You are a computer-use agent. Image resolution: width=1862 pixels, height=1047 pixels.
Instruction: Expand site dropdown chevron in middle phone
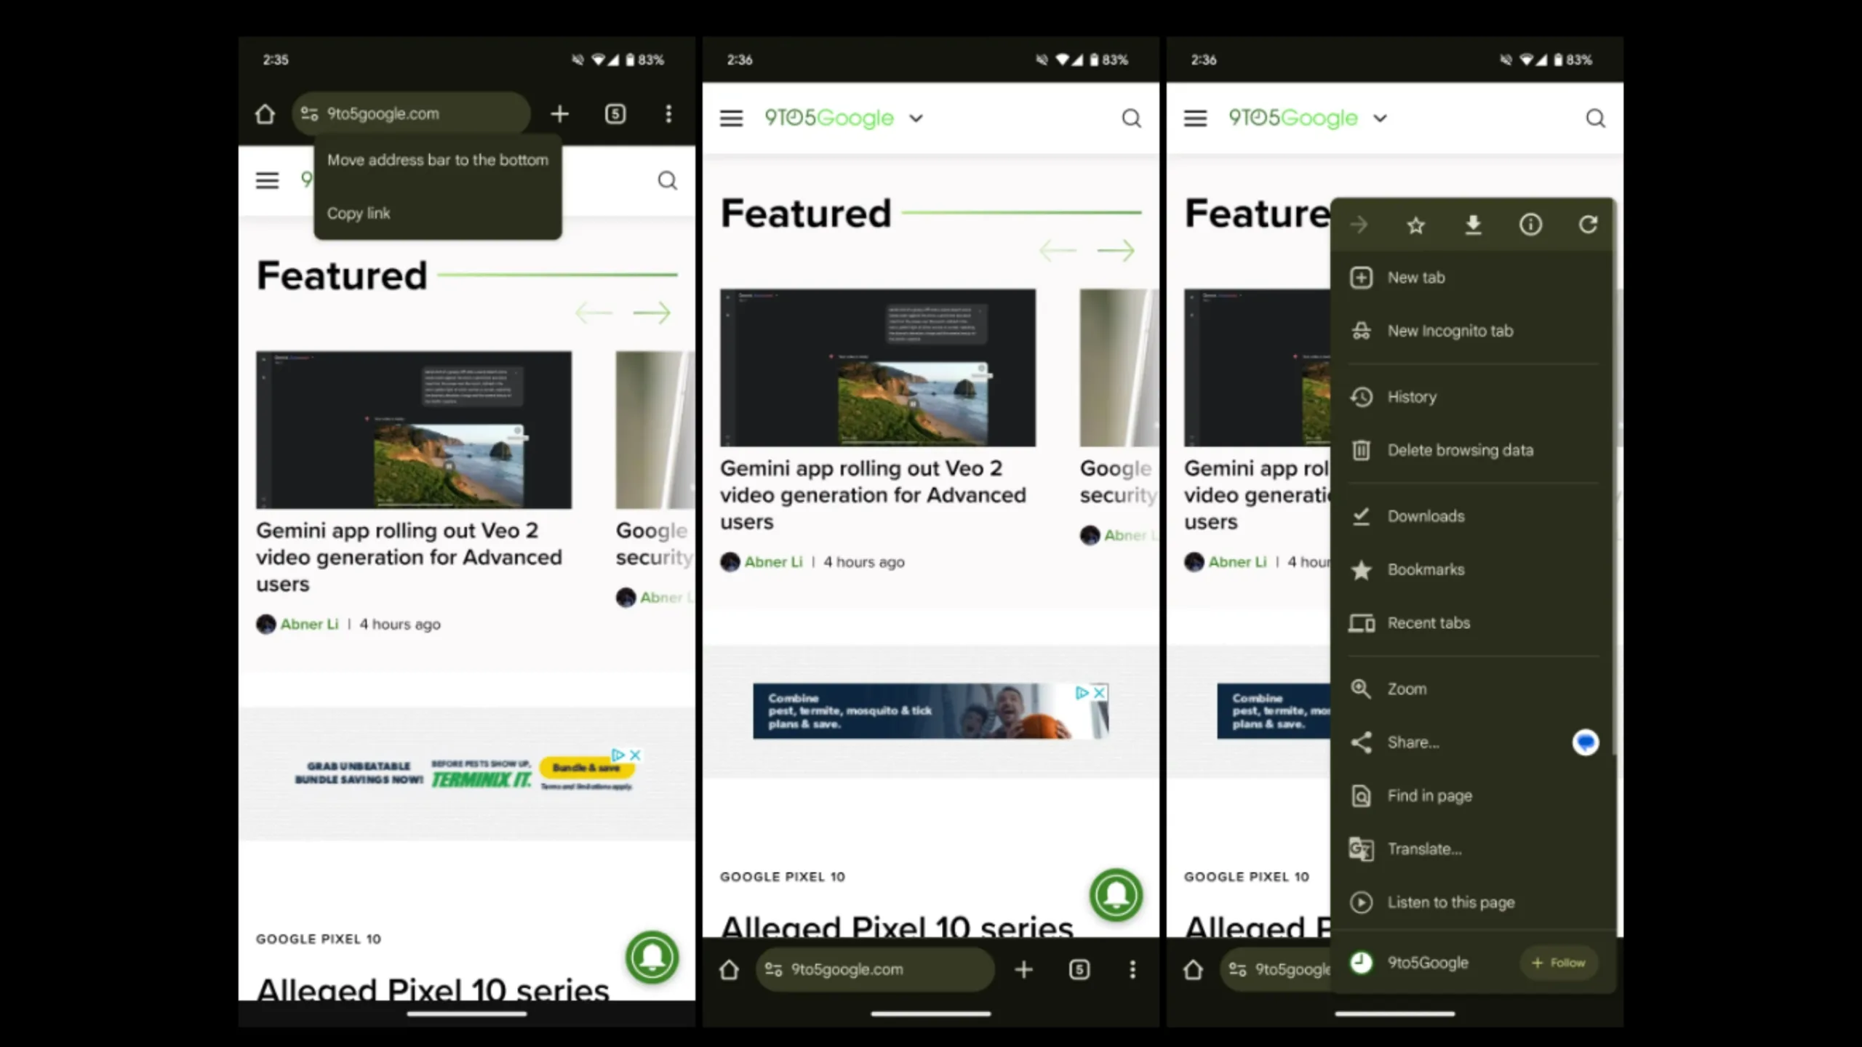click(916, 119)
